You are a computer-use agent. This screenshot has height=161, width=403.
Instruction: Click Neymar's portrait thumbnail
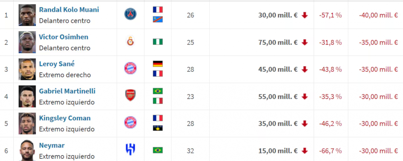click(27, 150)
